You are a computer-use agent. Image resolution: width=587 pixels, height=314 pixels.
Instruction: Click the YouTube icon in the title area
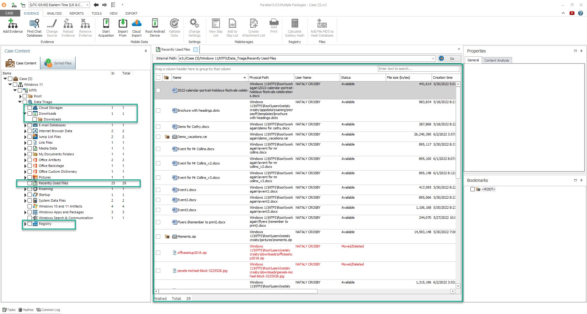point(572,13)
